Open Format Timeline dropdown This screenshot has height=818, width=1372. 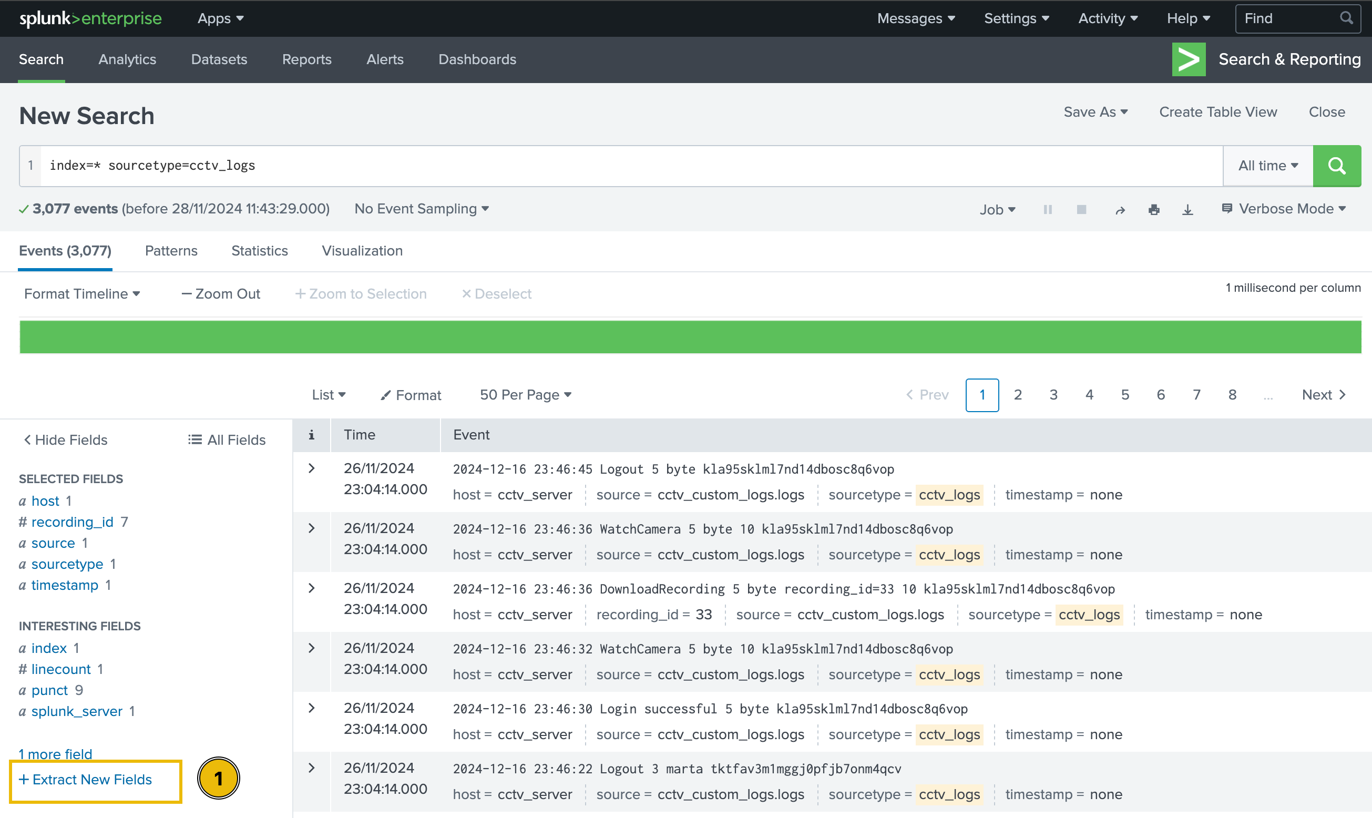click(x=82, y=294)
